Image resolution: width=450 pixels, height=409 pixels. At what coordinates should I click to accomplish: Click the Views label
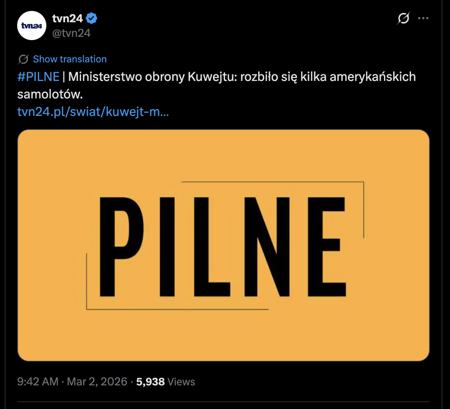click(181, 382)
